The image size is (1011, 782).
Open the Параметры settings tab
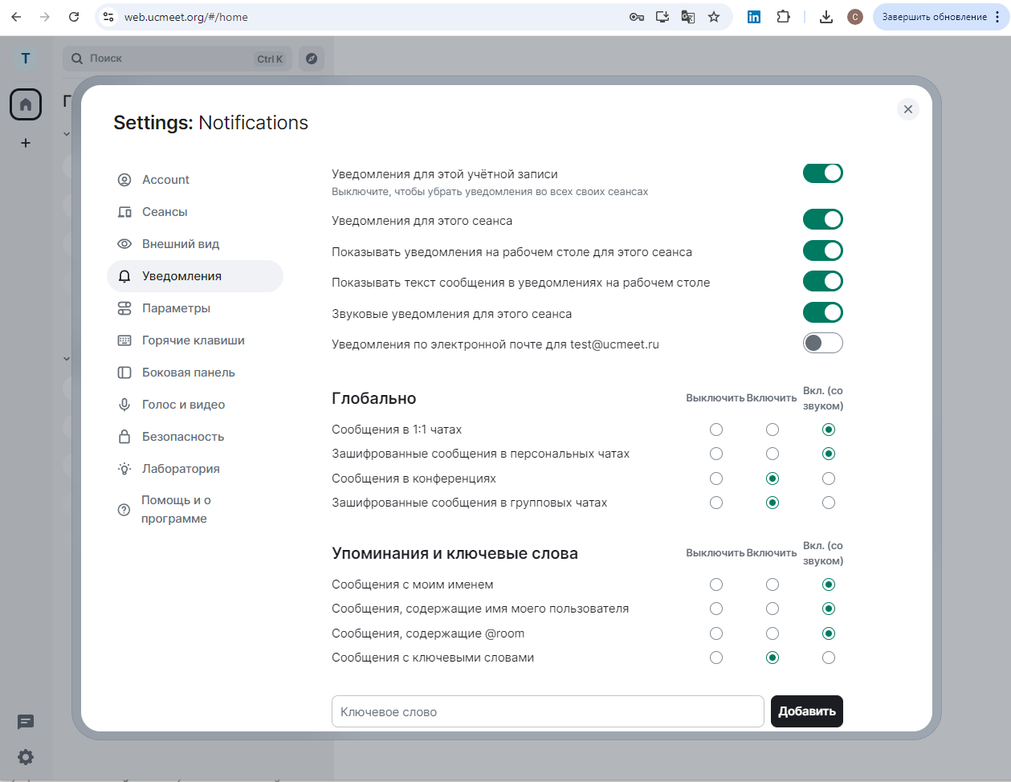pyautogui.click(x=176, y=308)
